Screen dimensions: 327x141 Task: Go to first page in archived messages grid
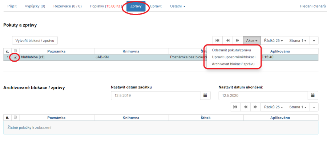(x=235, y=107)
